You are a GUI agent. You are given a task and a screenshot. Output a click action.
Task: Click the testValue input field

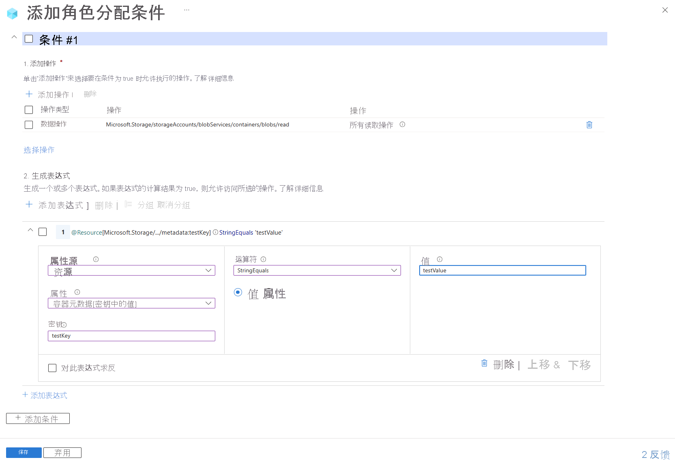502,270
